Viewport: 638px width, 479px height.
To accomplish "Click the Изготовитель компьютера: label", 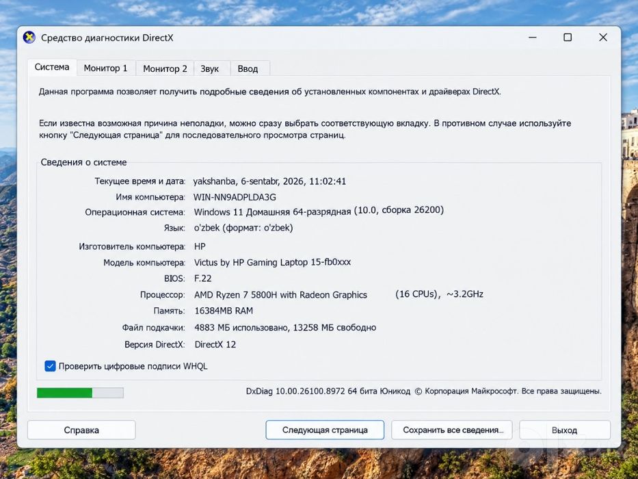I will [132, 246].
